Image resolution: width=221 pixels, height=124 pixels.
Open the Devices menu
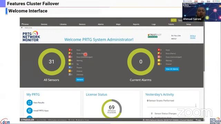click(x=44, y=24)
